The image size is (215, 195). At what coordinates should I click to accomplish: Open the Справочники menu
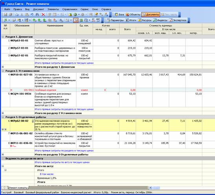point(70,9)
